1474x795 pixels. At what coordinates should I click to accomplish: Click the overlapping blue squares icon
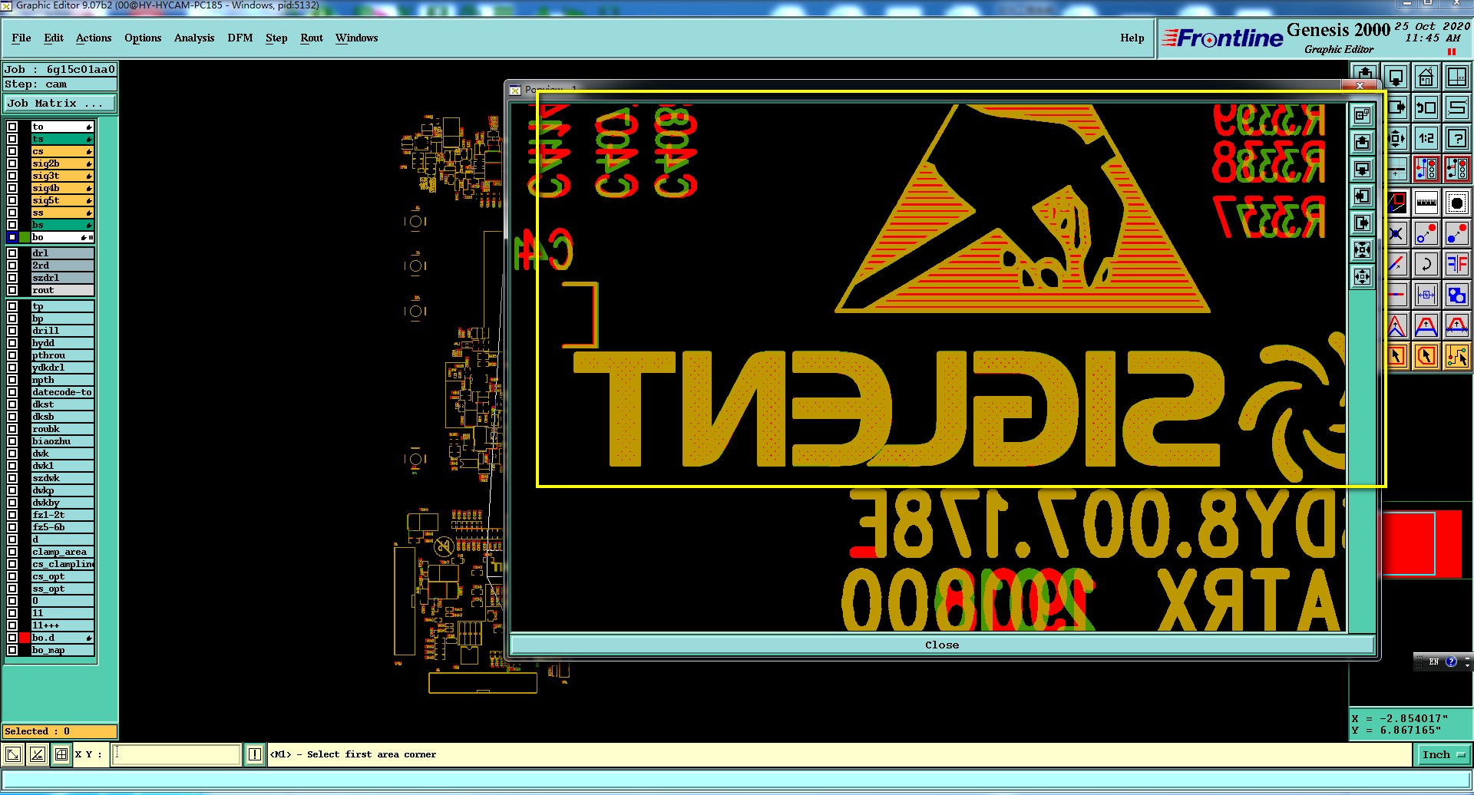[1457, 295]
